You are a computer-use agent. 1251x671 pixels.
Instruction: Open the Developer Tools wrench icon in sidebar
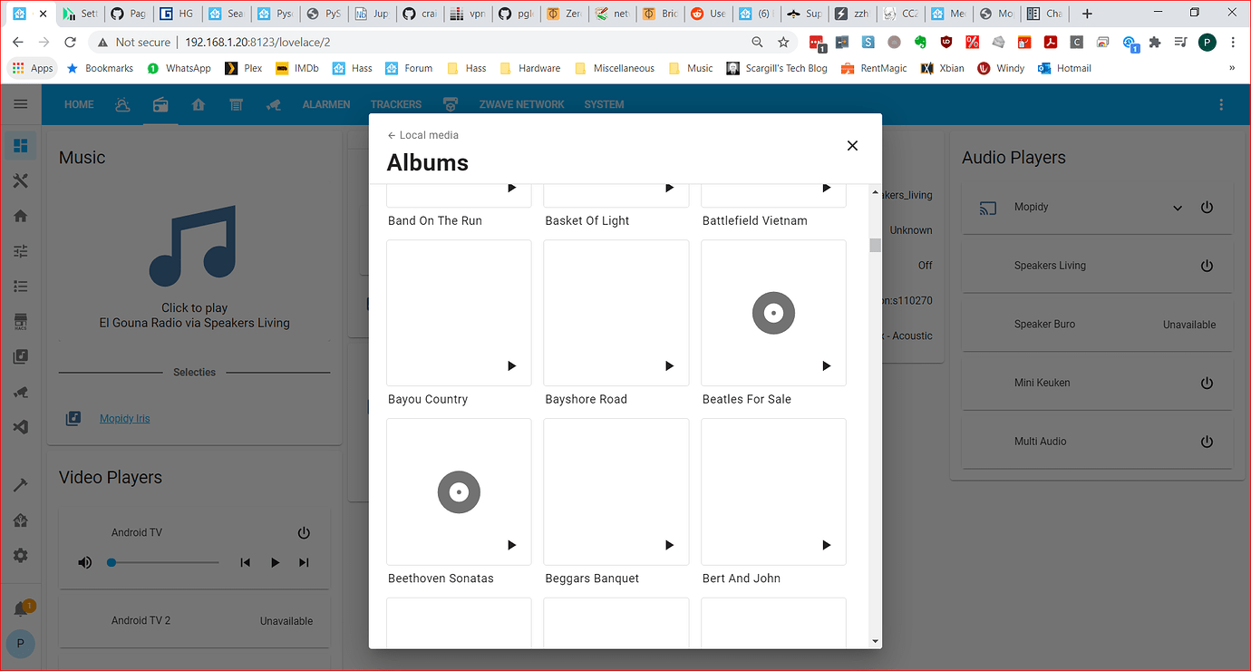(20, 180)
